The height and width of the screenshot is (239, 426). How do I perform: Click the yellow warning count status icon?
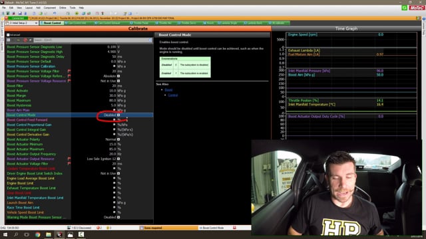pos(108,228)
